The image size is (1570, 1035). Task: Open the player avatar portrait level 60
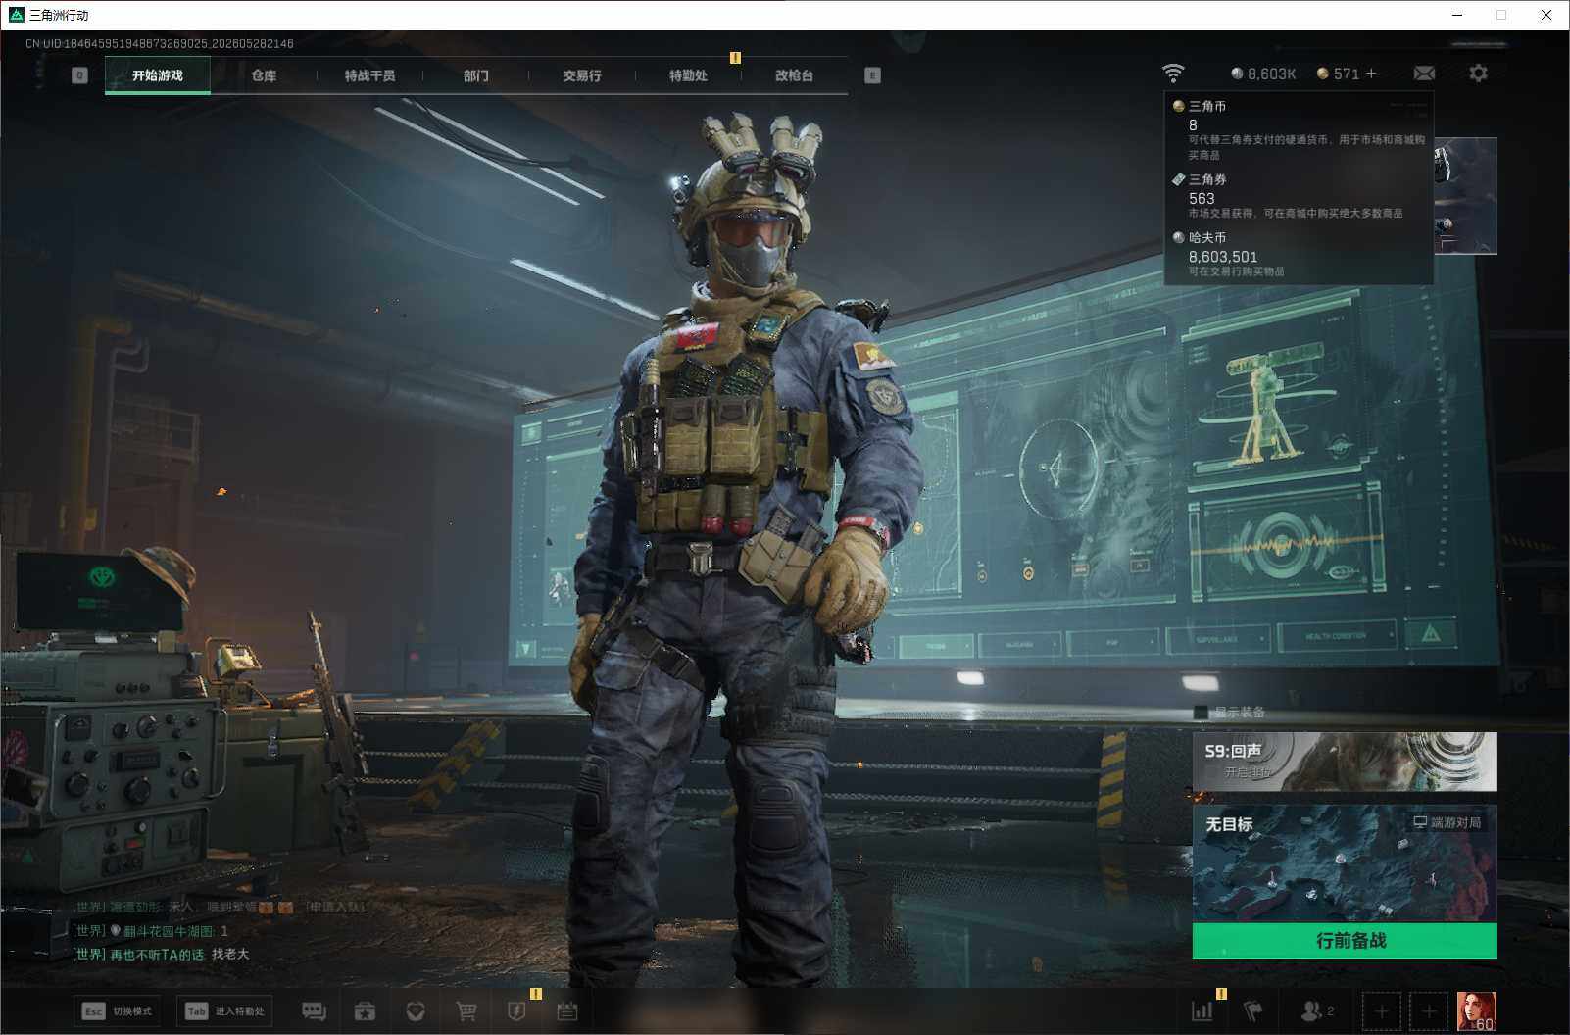1476,1010
